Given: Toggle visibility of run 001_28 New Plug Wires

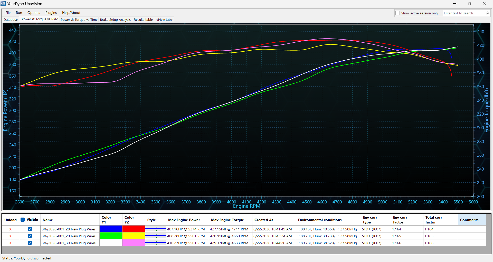Looking at the screenshot, I should click(30, 229).
